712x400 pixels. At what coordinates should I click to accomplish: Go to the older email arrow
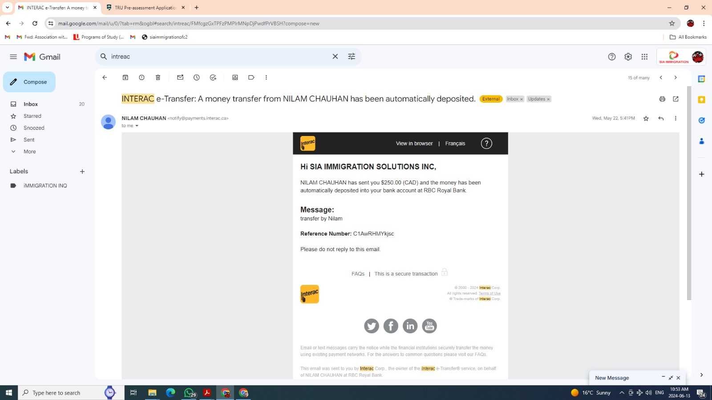pyautogui.click(x=676, y=77)
